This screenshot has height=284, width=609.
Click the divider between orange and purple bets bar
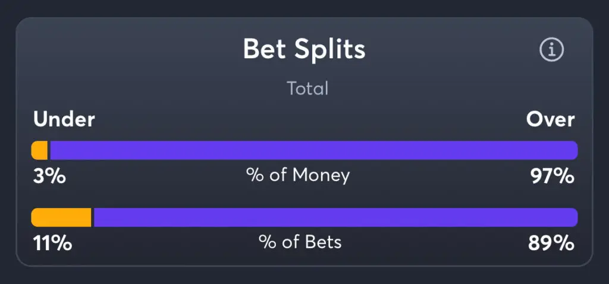coord(93,217)
